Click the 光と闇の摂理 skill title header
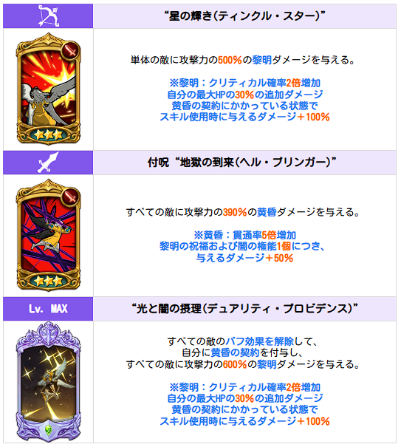Image resolution: width=401 pixels, height=447 pixels. 244,309
